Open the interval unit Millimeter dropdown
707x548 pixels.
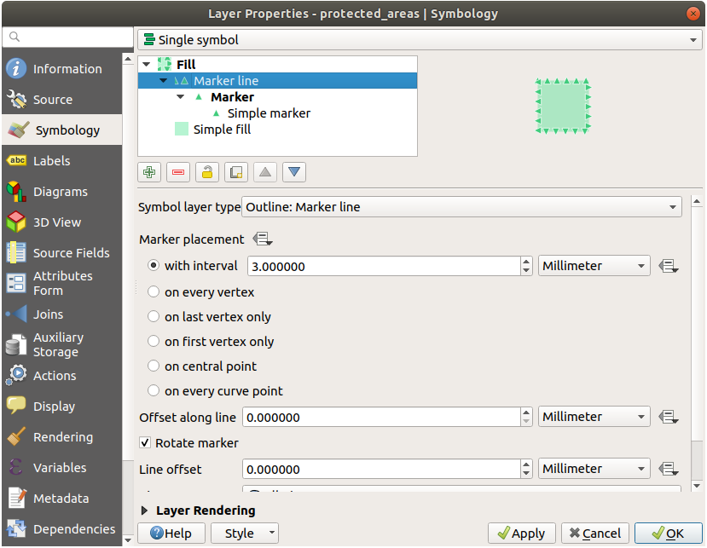coord(594,266)
